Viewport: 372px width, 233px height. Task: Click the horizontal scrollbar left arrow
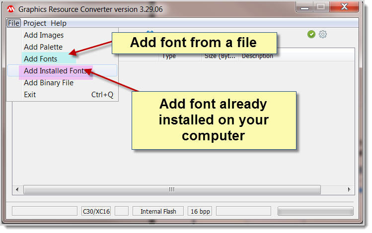17,189
